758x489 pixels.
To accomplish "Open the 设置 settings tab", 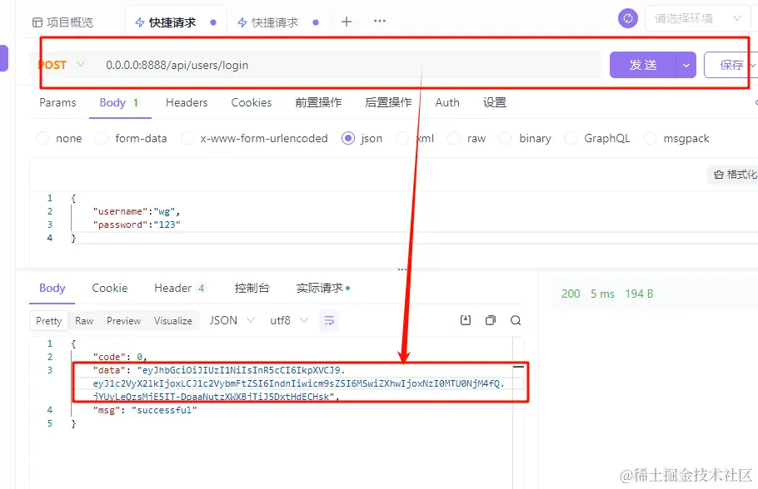I will [x=495, y=102].
